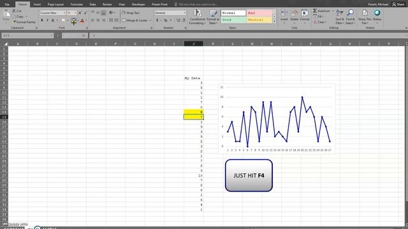Apply the Good cell style

pos(233,20)
